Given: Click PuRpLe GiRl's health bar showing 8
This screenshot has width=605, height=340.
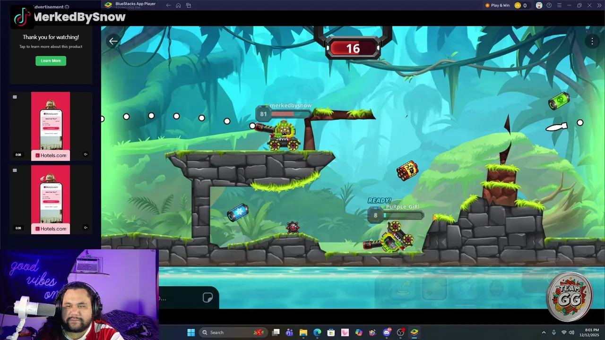Looking at the screenshot, I should point(396,215).
